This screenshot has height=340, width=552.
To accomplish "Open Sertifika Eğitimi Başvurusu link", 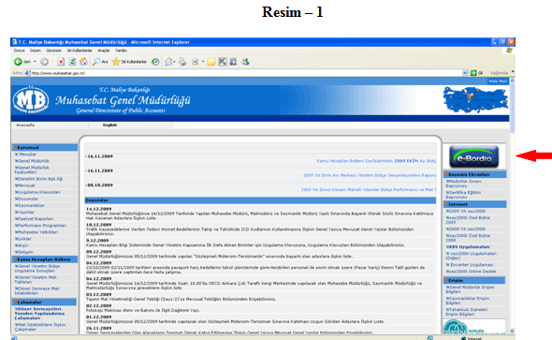I will [x=463, y=195].
